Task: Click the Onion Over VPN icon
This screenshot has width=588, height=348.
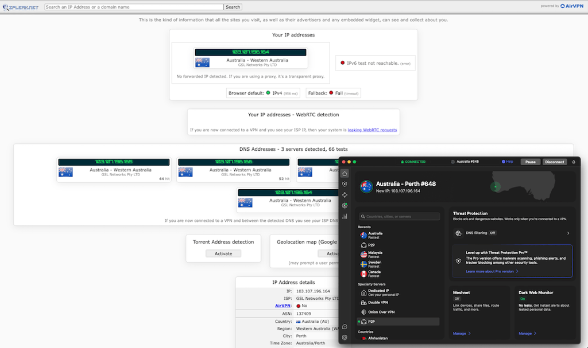Action: point(363,312)
